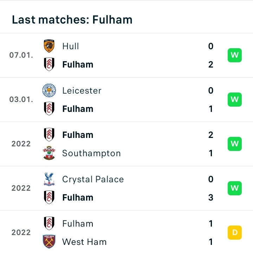Click green W badge for Southampton match
The height and width of the screenshot is (253, 253).
(x=235, y=144)
